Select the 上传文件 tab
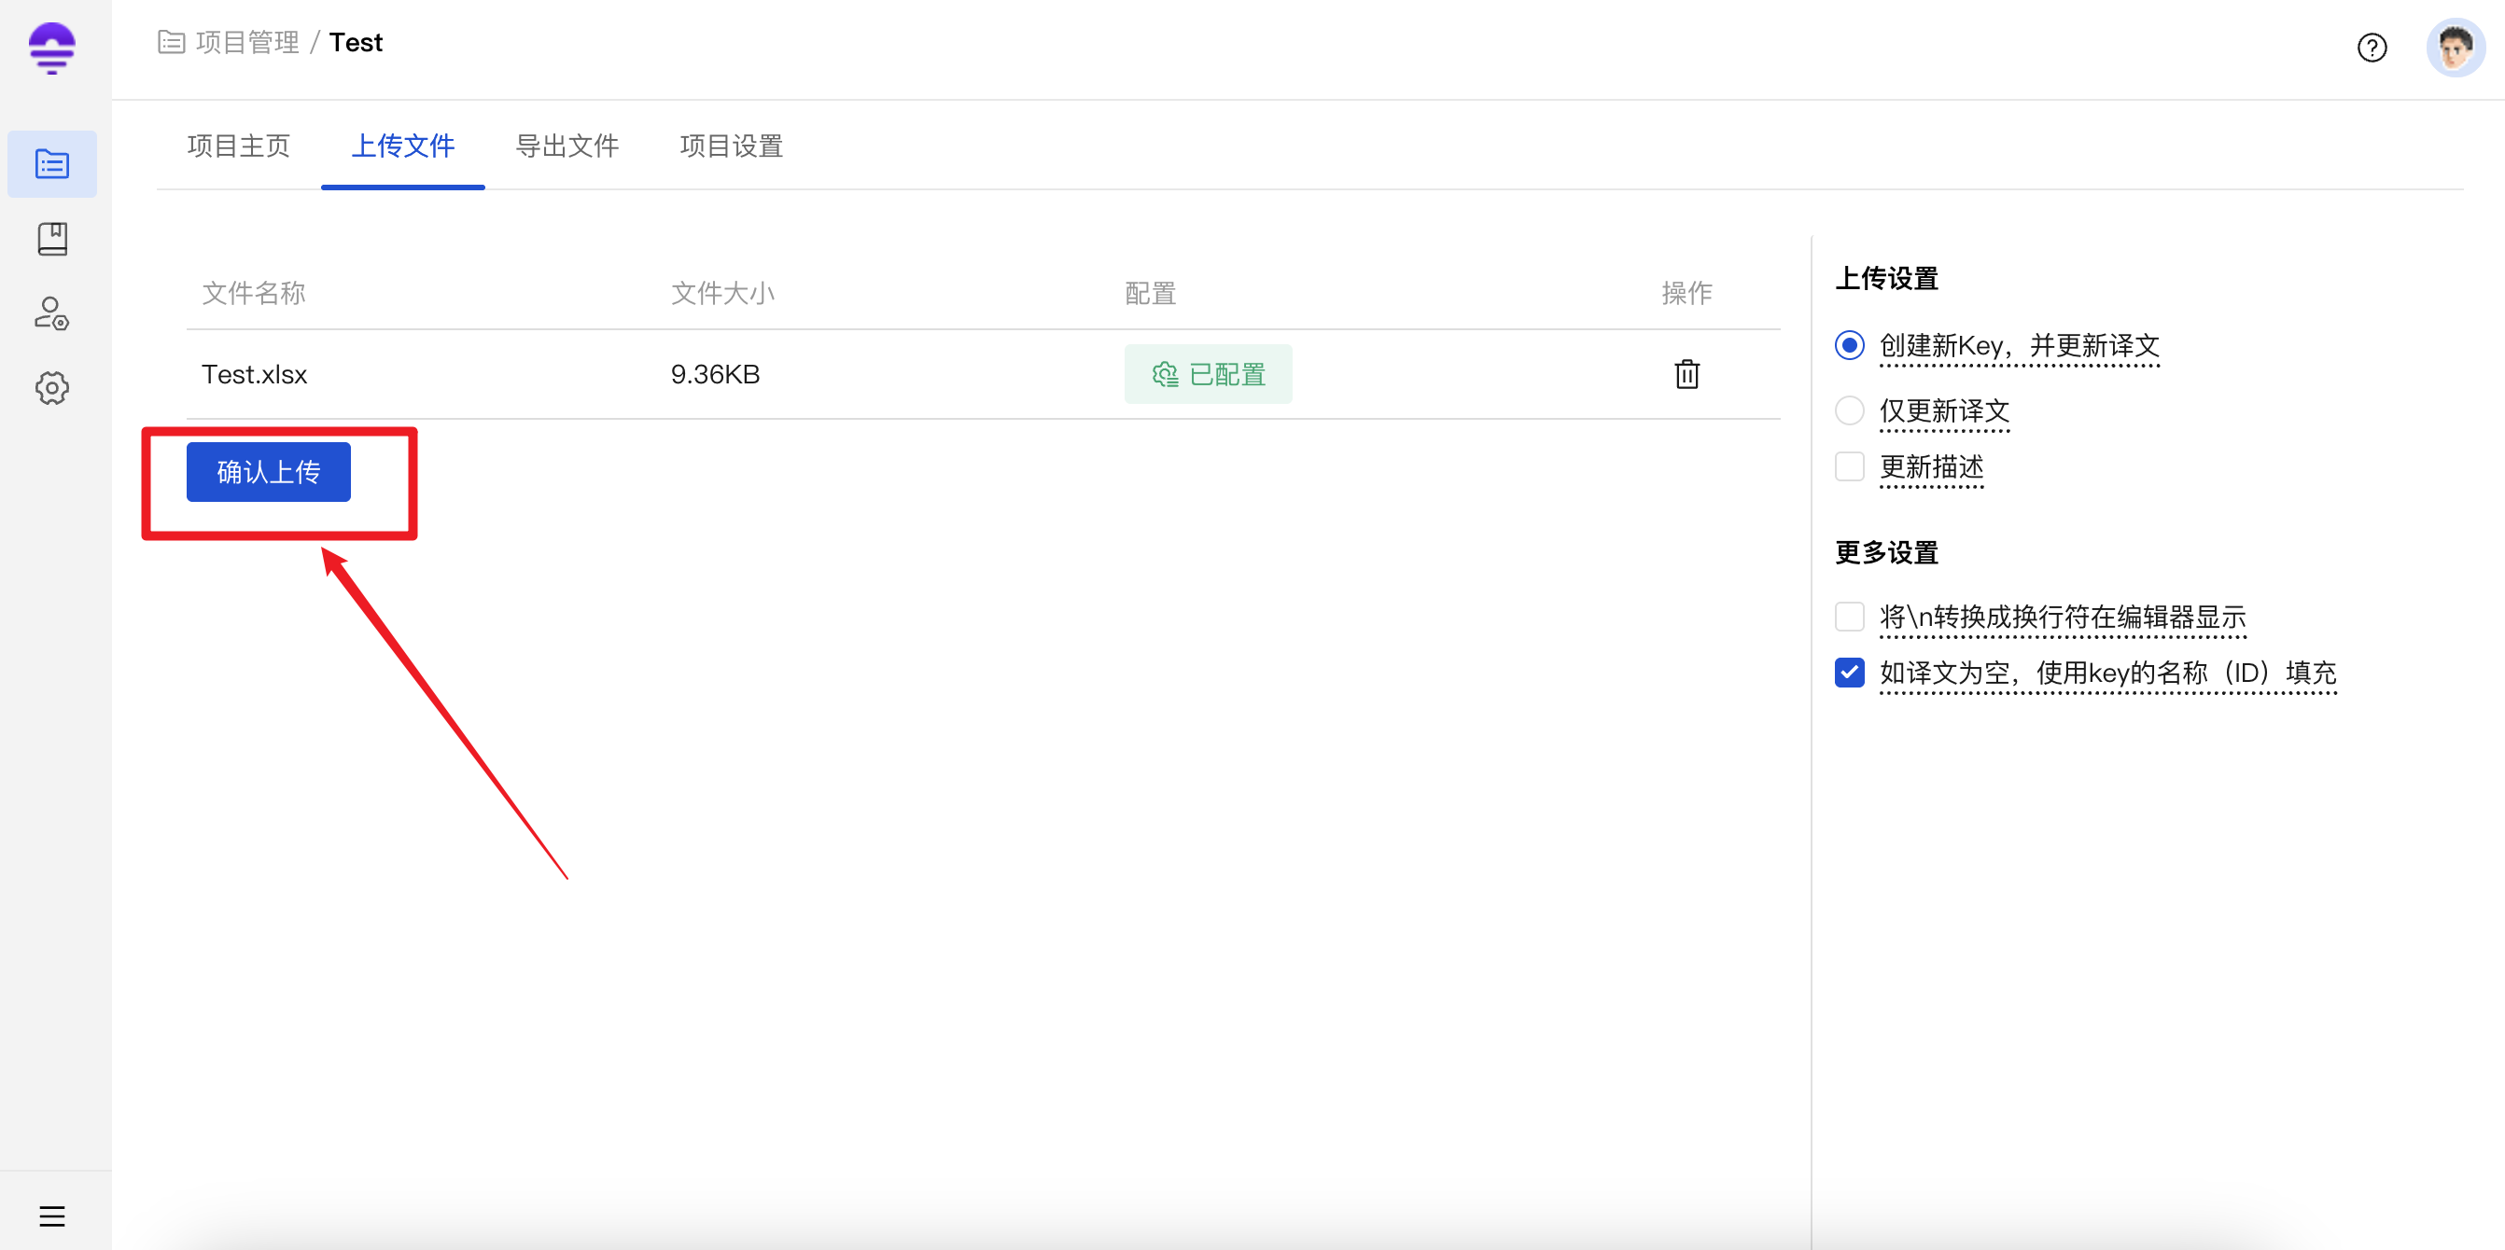The image size is (2505, 1250). pyautogui.click(x=402, y=146)
